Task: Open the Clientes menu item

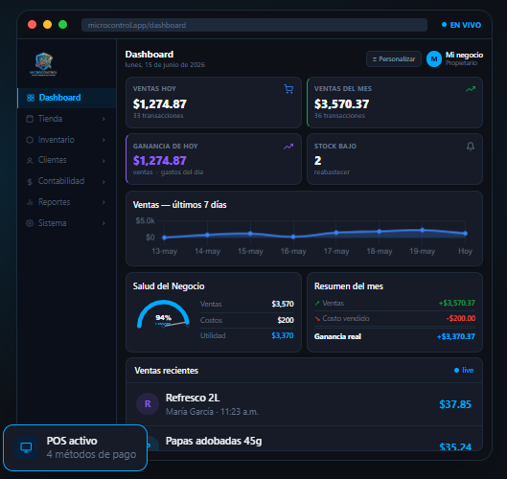Action: click(67, 161)
